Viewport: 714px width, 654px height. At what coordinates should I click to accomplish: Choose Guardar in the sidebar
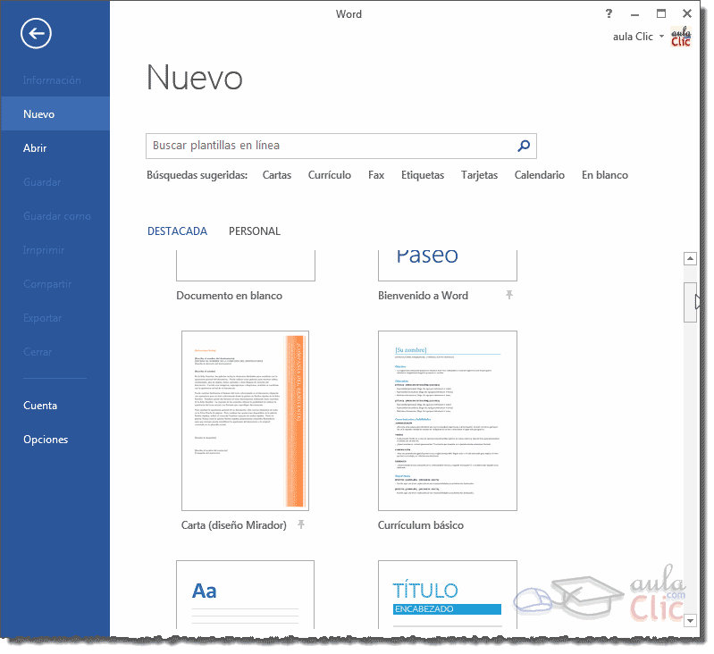pos(55,182)
